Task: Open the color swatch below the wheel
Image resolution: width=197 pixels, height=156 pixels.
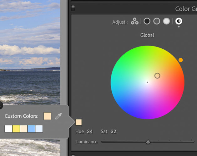Action: [x=78, y=122]
